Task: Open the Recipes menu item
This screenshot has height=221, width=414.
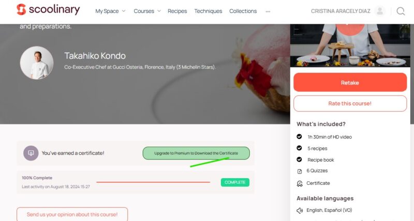Action: (177, 11)
